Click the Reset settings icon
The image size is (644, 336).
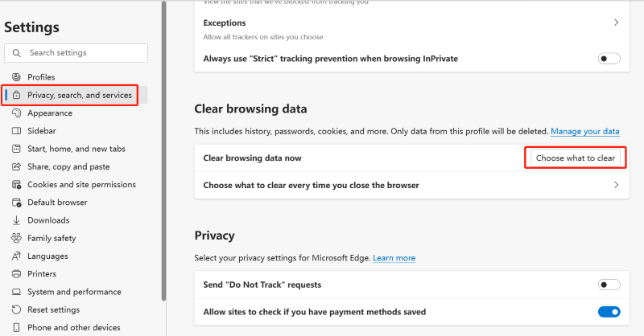coord(16,309)
